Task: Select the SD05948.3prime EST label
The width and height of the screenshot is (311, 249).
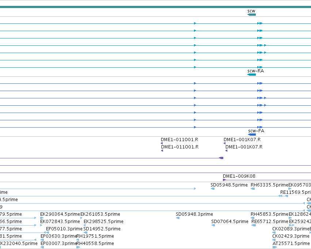Action: point(194,214)
